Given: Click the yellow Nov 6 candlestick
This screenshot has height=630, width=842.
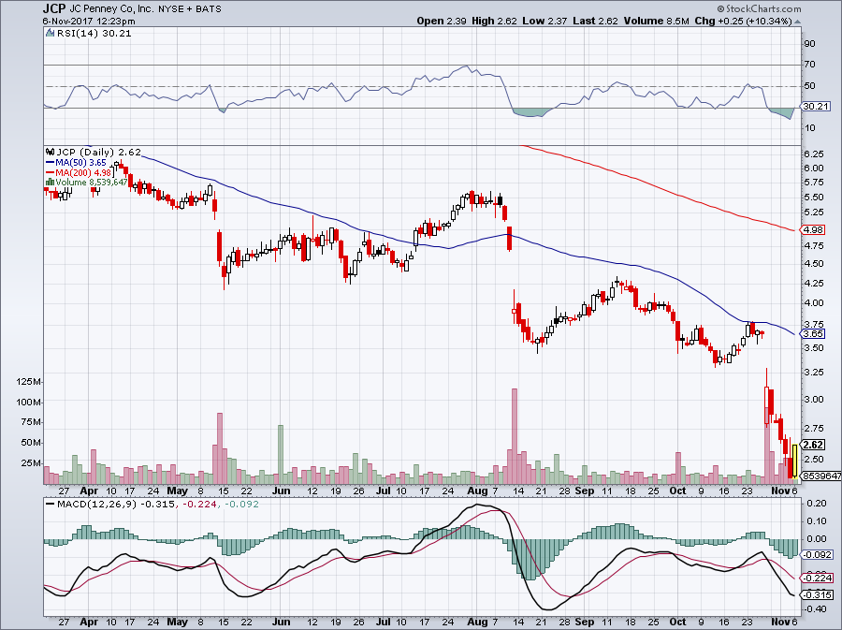Looking at the screenshot, I should [794, 461].
